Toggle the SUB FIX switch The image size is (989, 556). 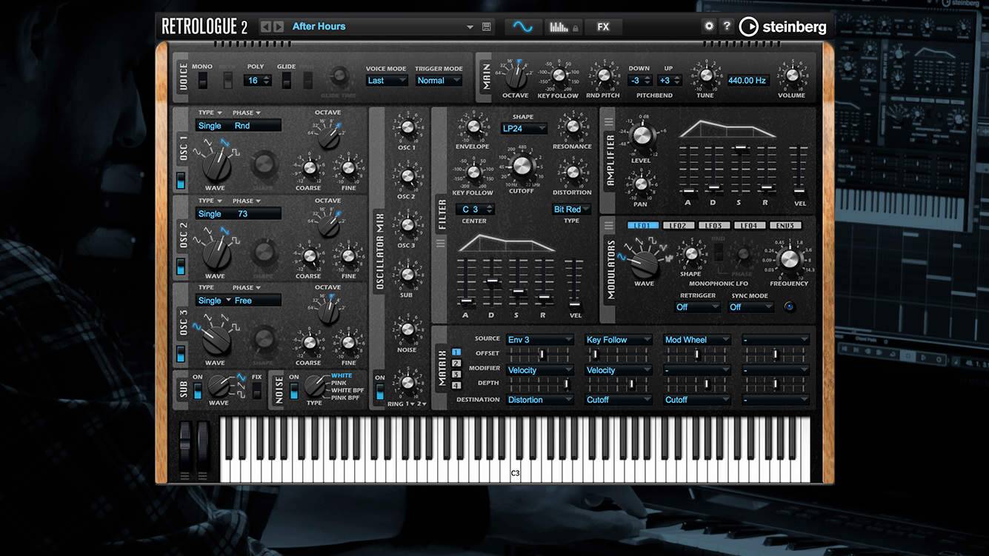click(256, 390)
